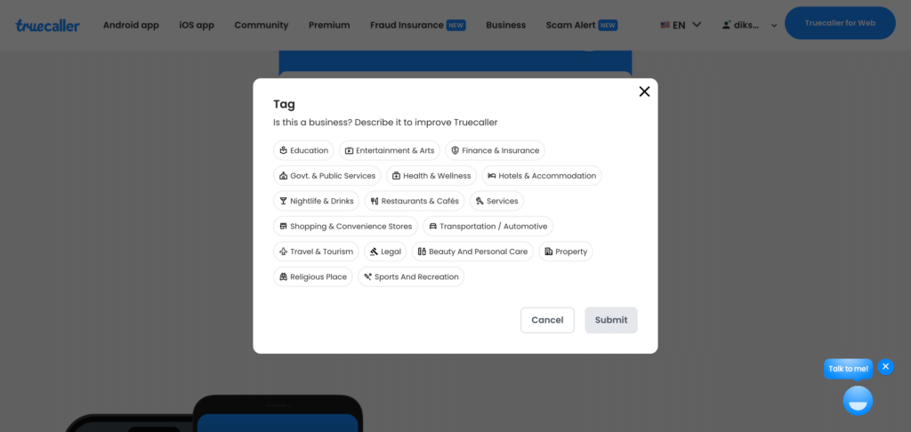Pick the Restaurants & Cafés tag label
The image size is (911, 432).
coord(420,201)
